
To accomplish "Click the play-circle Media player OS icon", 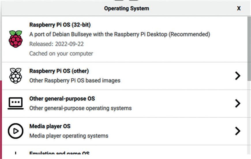I will point(16,131).
